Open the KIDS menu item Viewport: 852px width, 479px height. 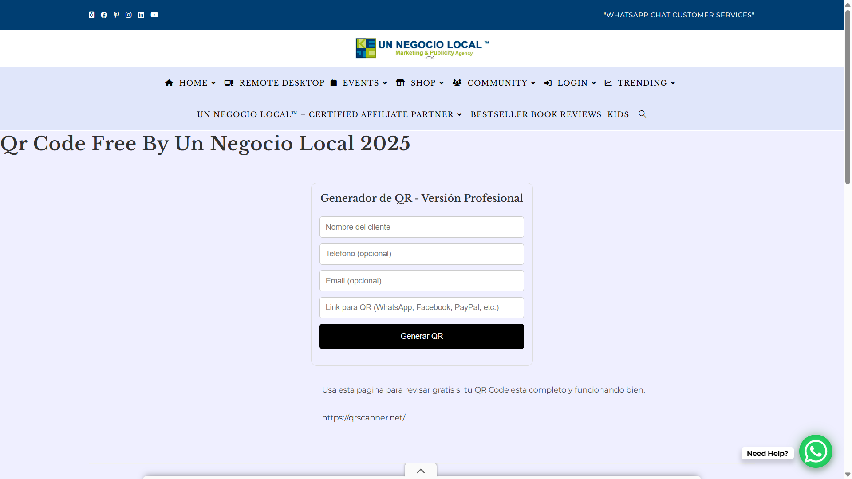[x=618, y=114]
